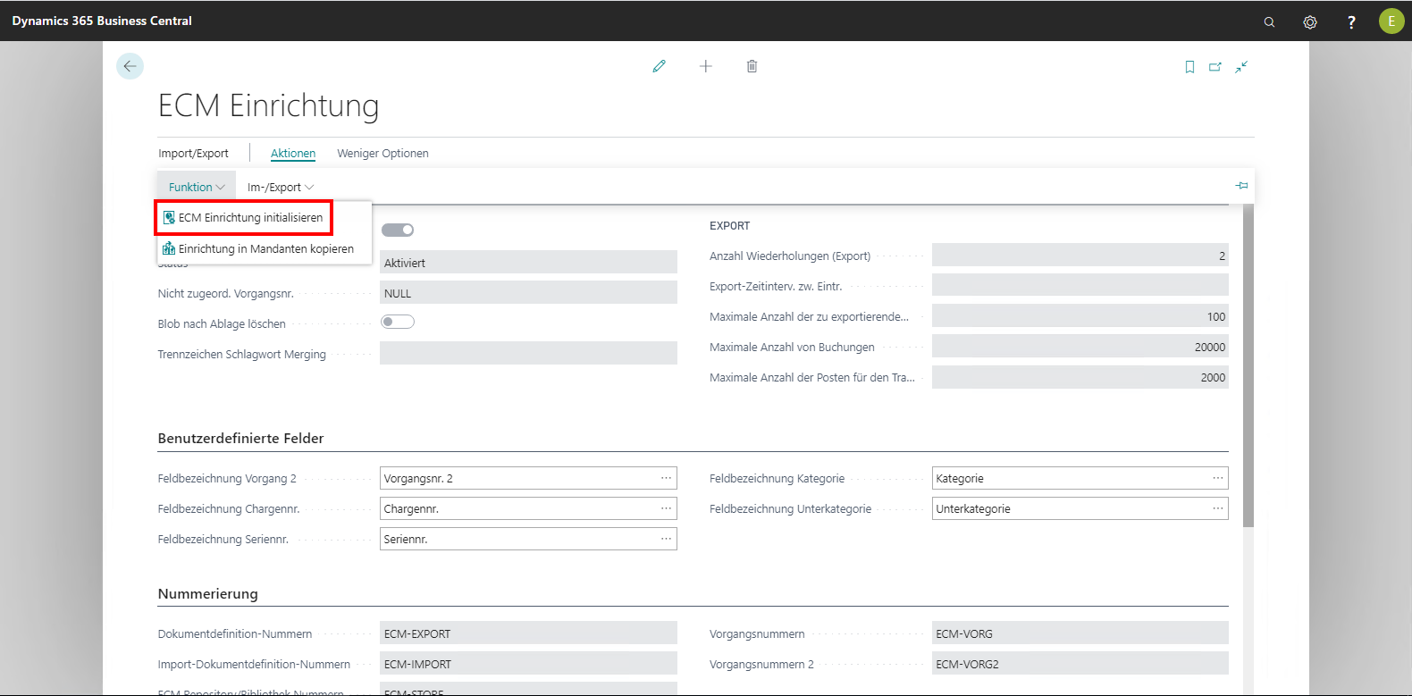Screen dimensions: 1412x696
Task: Expand the Funktion dropdown
Action: point(197,187)
